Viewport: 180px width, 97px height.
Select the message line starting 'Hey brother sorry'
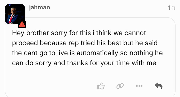point(79,33)
